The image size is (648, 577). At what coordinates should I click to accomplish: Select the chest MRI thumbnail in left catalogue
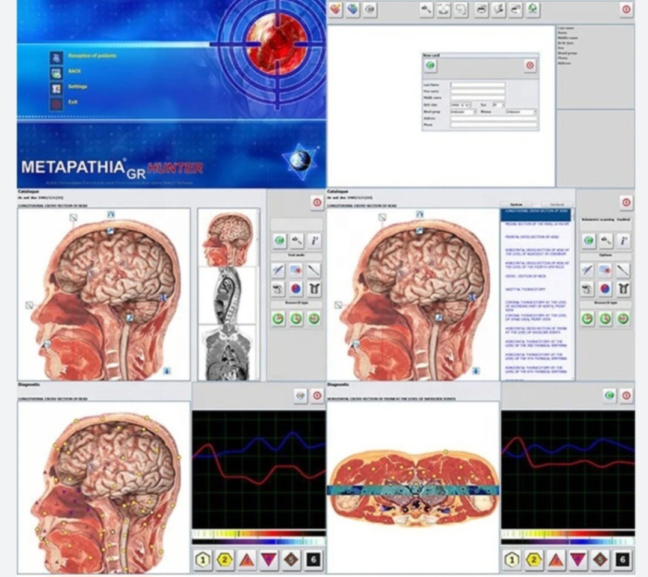(x=227, y=352)
